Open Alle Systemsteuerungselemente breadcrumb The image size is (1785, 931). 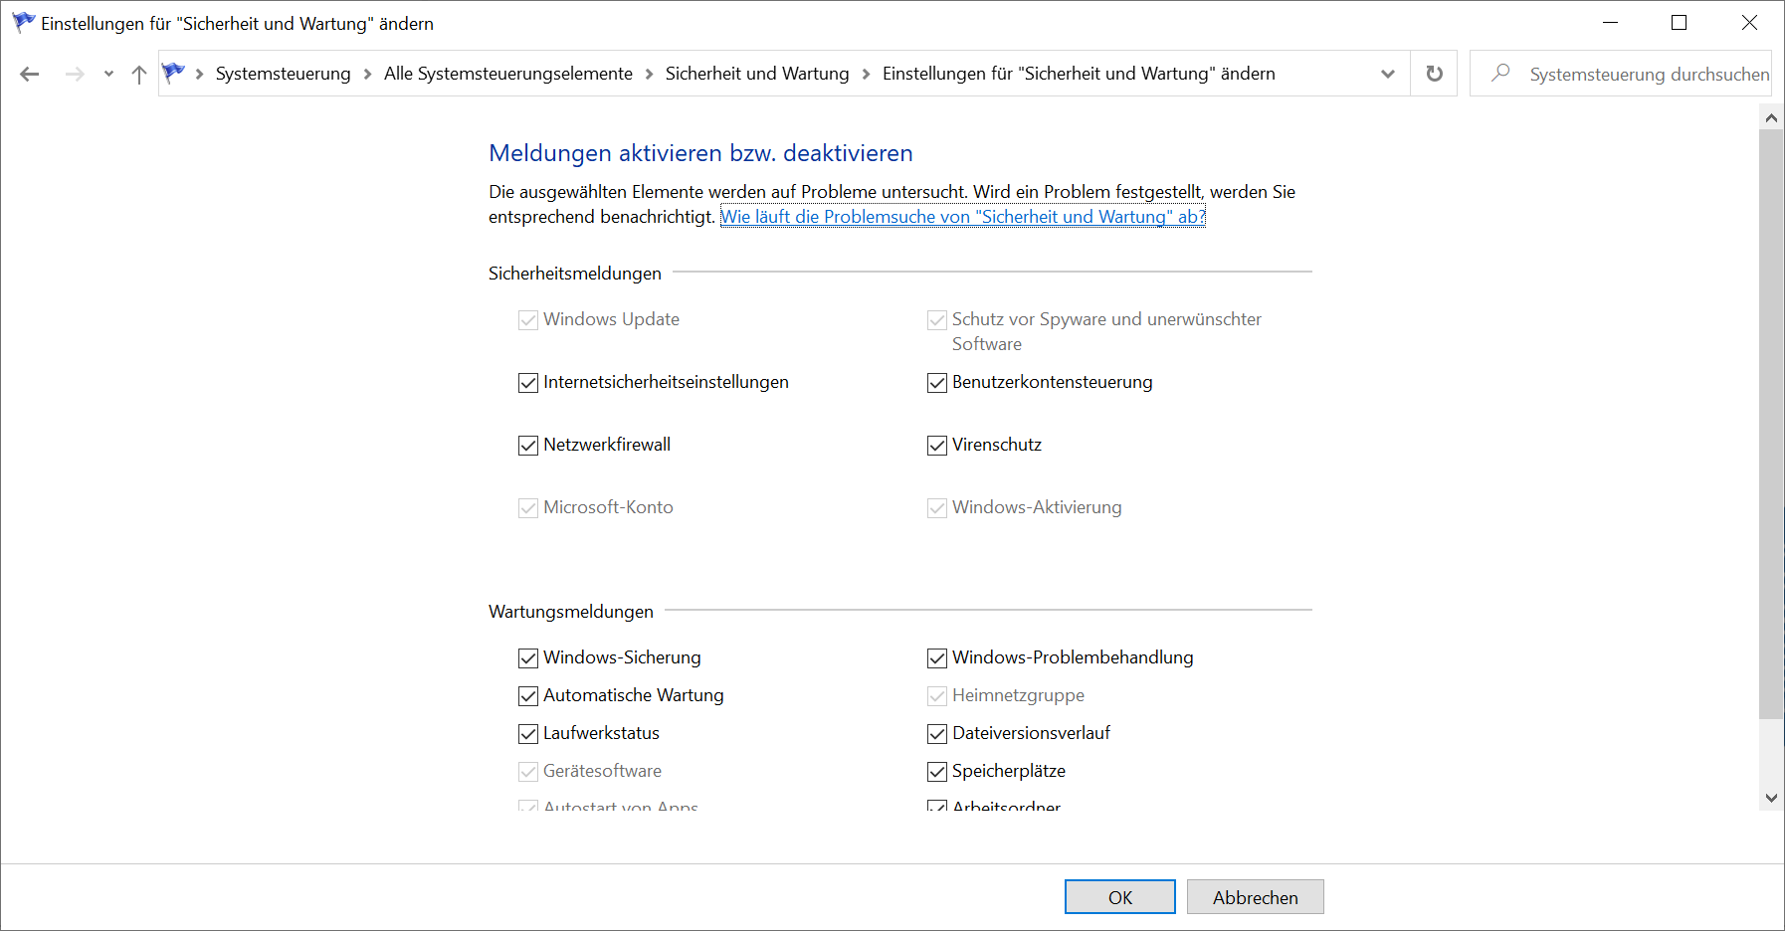[x=508, y=74]
